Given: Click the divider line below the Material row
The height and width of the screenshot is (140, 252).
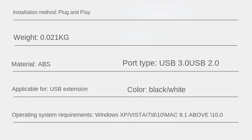Looking at the screenshot, I should (x=126, y=71).
